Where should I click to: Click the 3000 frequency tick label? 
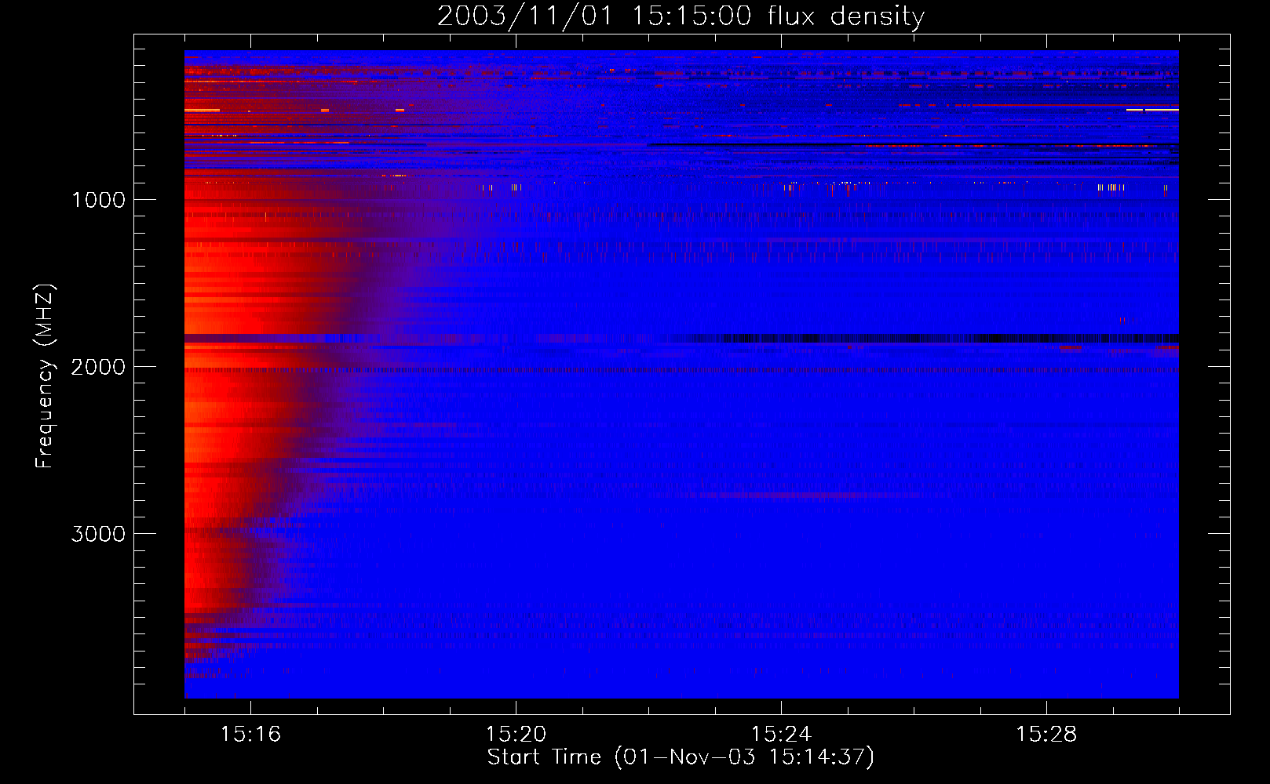pyautogui.click(x=98, y=534)
